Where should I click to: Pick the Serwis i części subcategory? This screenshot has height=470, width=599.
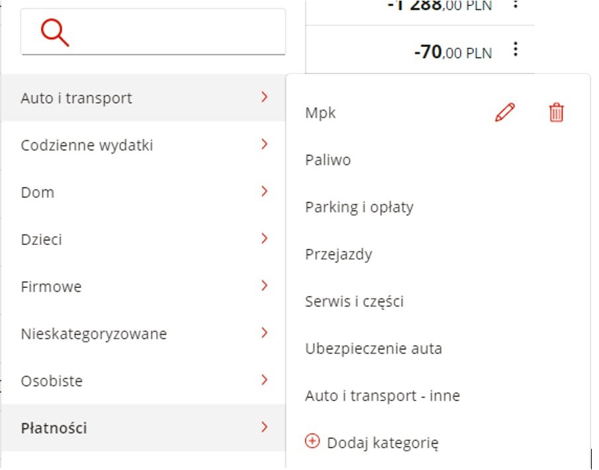[x=354, y=301]
